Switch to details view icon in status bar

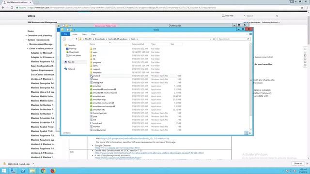click(246, 133)
